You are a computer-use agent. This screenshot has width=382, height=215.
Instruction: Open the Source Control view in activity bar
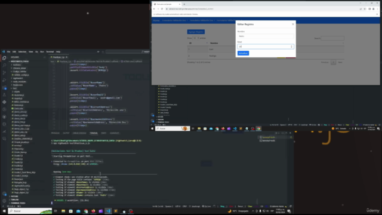(4, 73)
